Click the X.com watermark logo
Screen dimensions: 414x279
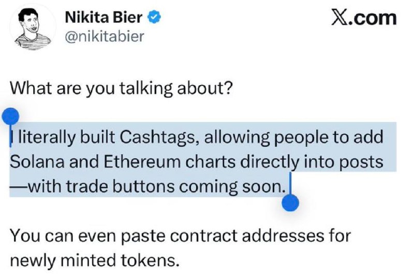[x=364, y=18]
